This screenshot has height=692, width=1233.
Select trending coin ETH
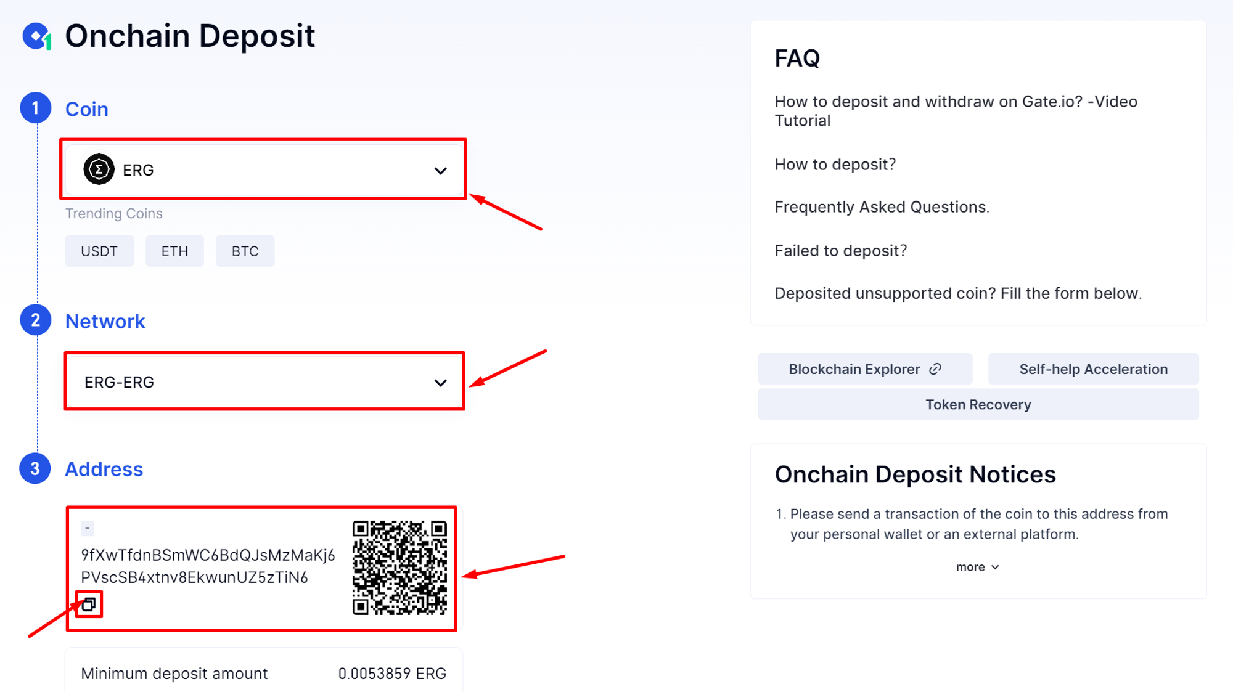[x=174, y=251]
